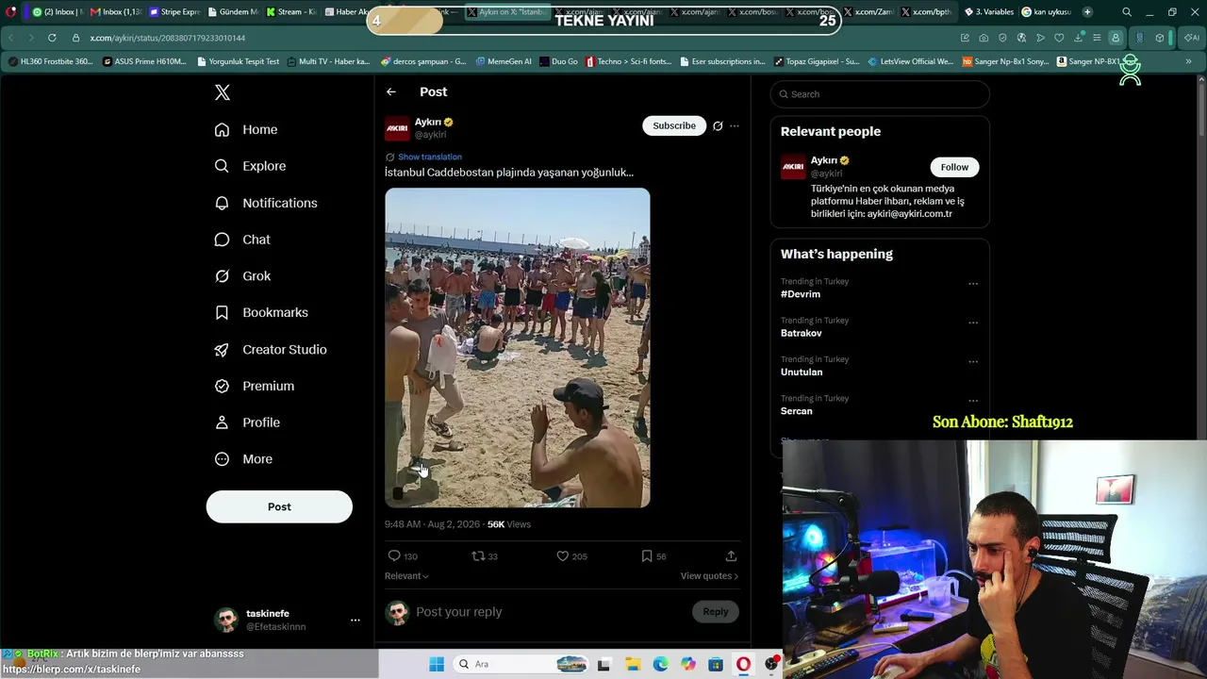The width and height of the screenshot is (1207, 679).
Task: Open Creator Studio
Action: 270,349
